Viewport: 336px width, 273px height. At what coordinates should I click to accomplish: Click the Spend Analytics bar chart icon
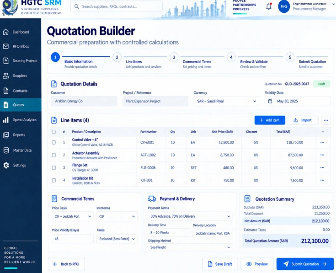coord(6,119)
